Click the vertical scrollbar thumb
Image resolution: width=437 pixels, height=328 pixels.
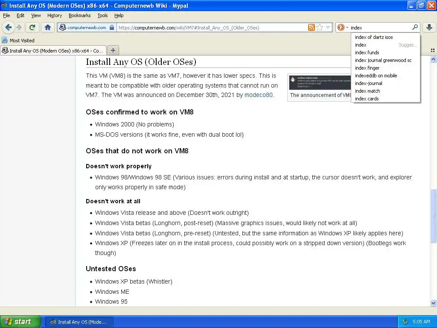pyautogui.click(x=433, y=216)
